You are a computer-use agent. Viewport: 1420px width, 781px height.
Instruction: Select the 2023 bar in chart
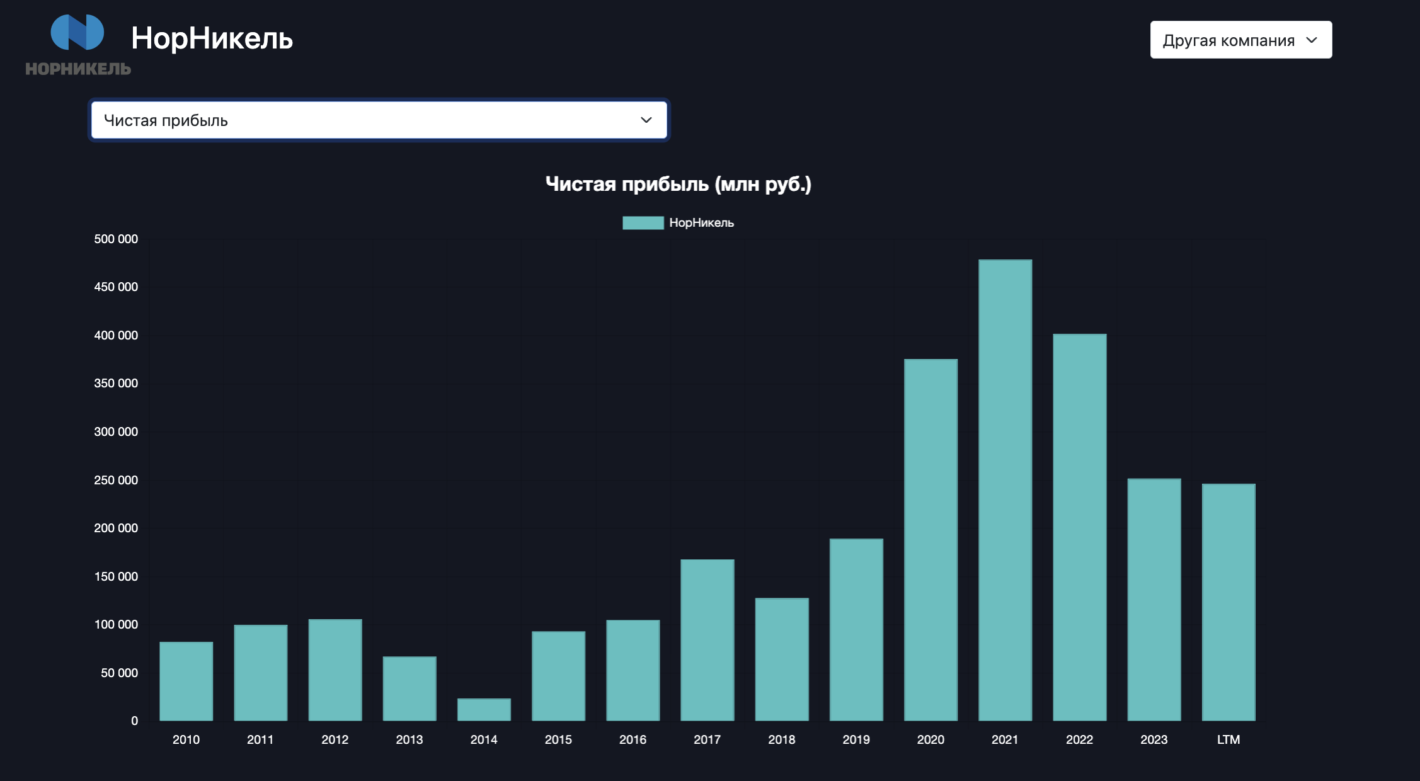[x=1154, y=600]
